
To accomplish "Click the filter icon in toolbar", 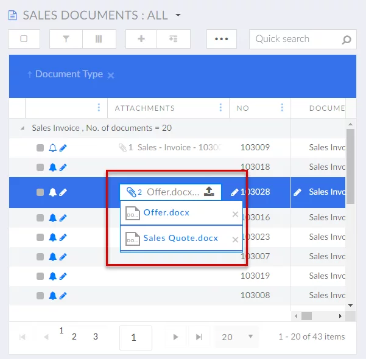I will click(65, 39).
